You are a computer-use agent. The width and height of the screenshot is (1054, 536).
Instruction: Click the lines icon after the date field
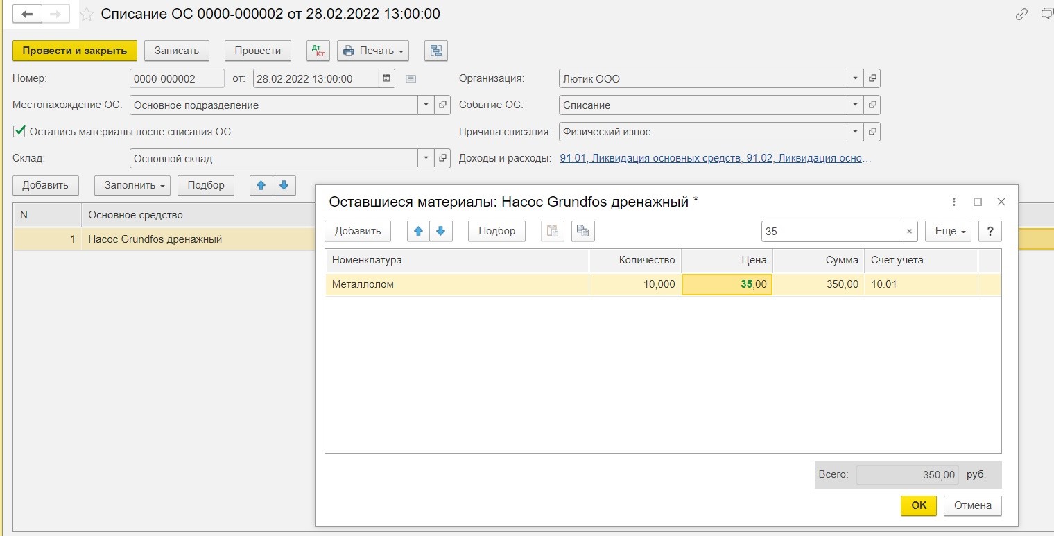411,79
